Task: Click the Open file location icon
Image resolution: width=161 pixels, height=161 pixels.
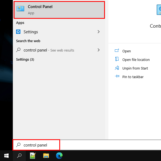Action: point(117,59)
